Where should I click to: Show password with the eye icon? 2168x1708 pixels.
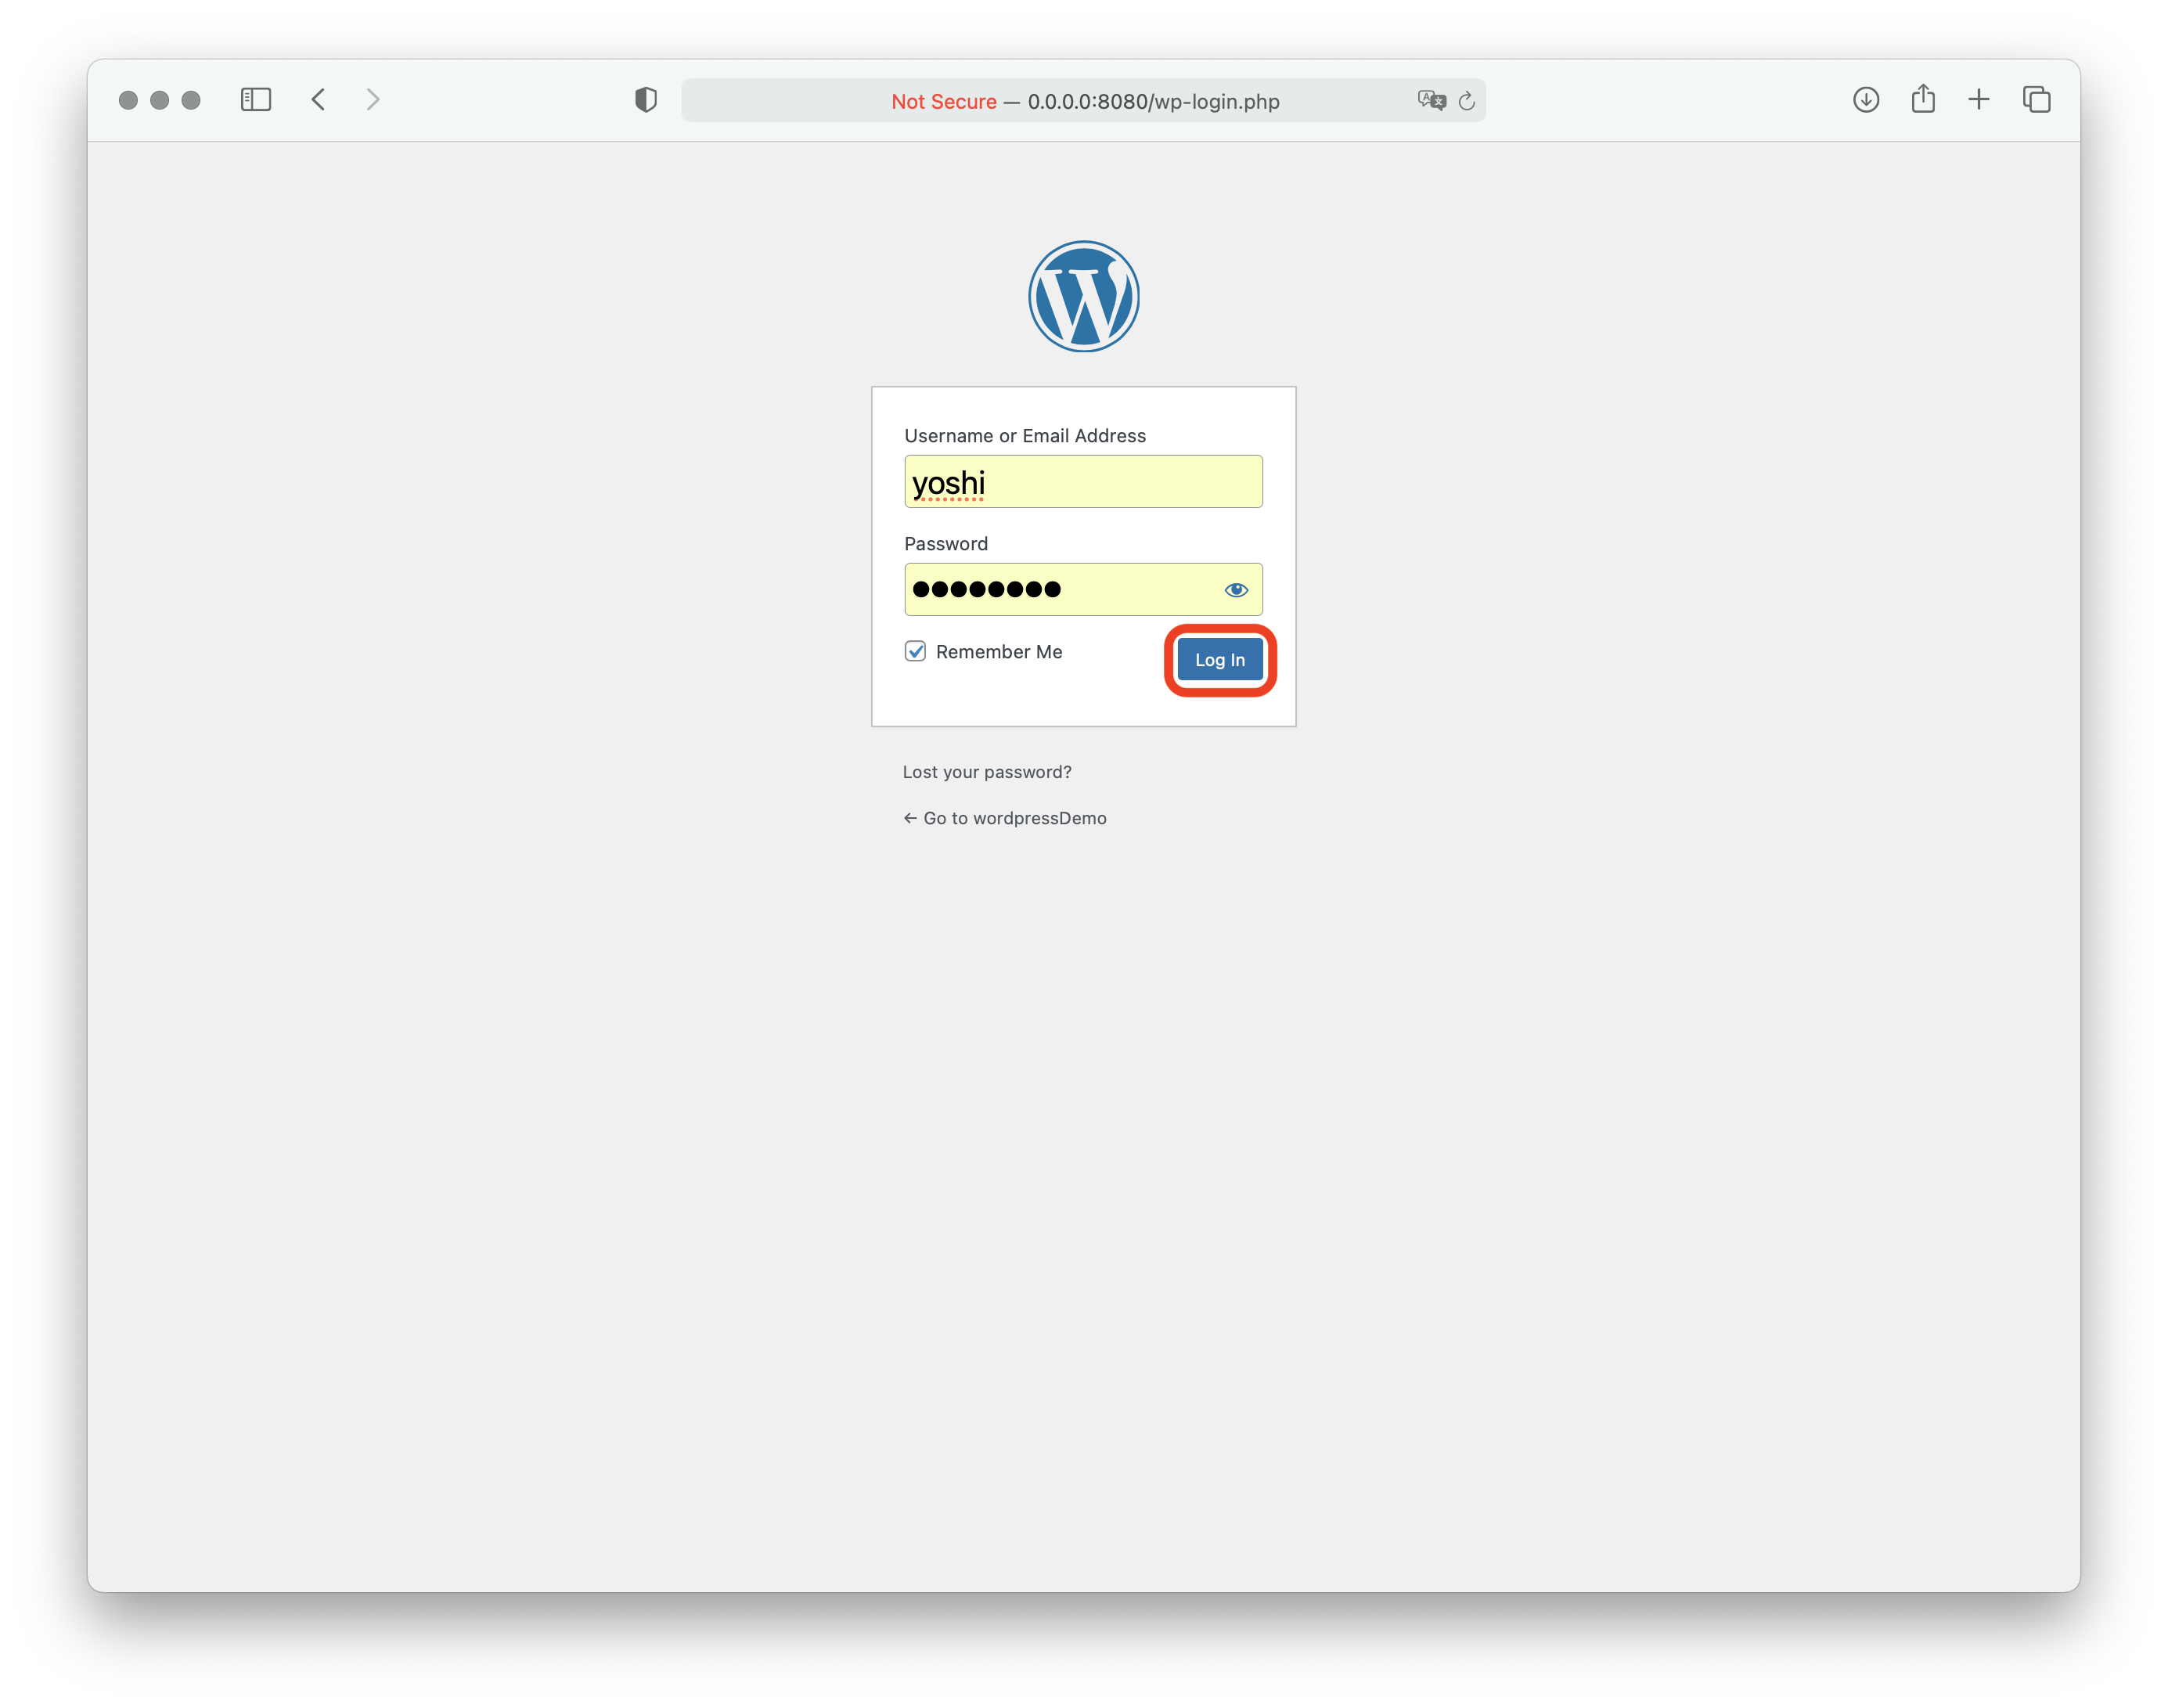pyautogui.click(x=1236, y=590)
